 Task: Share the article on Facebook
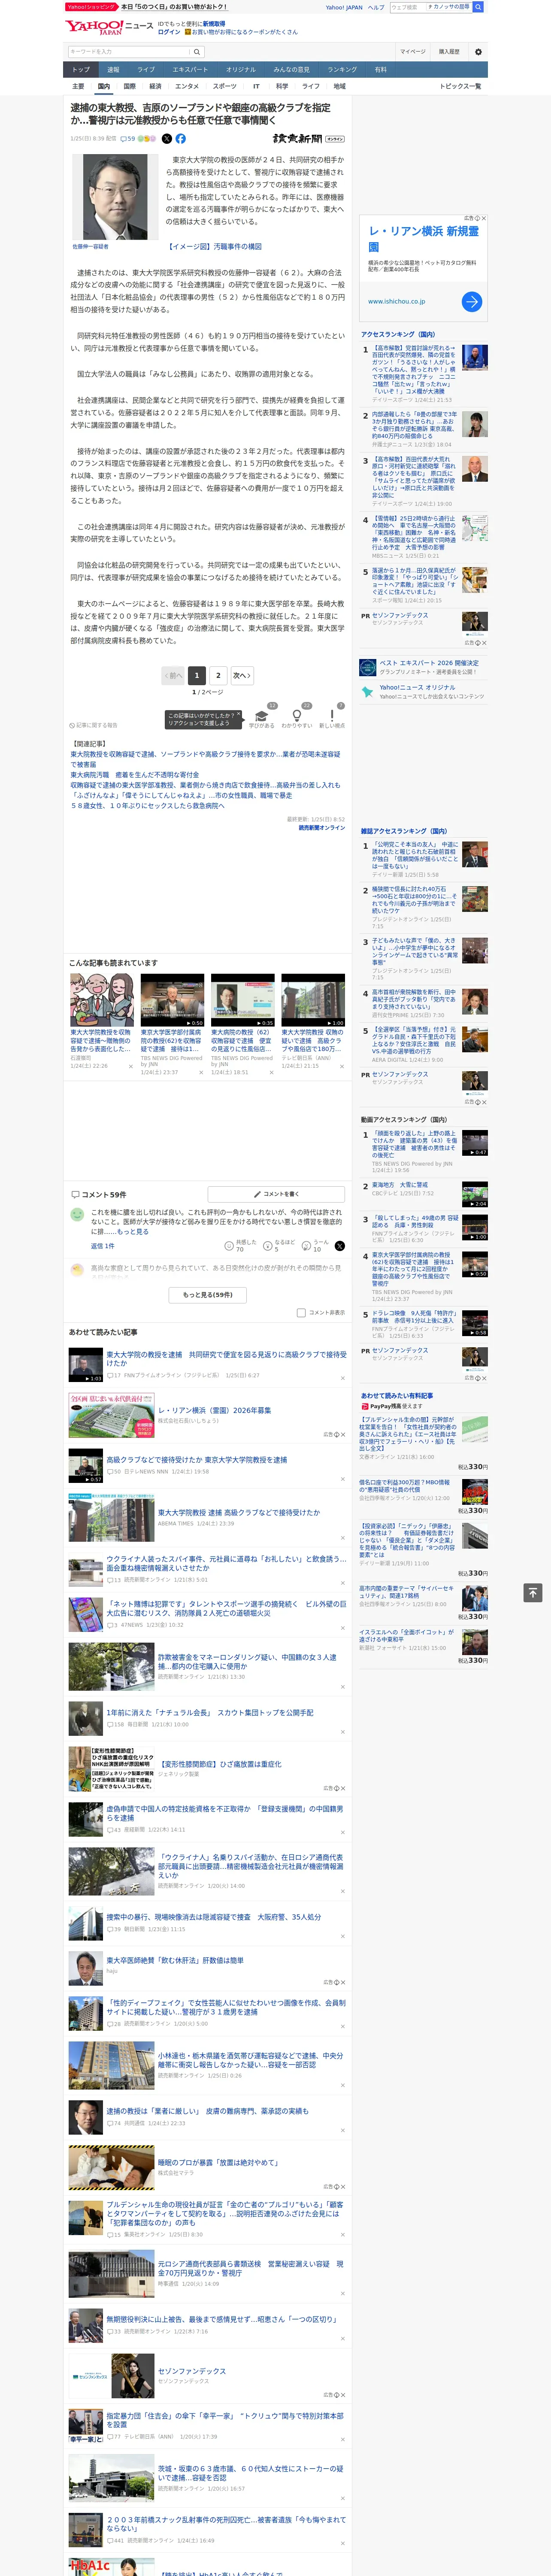[181, 139]
